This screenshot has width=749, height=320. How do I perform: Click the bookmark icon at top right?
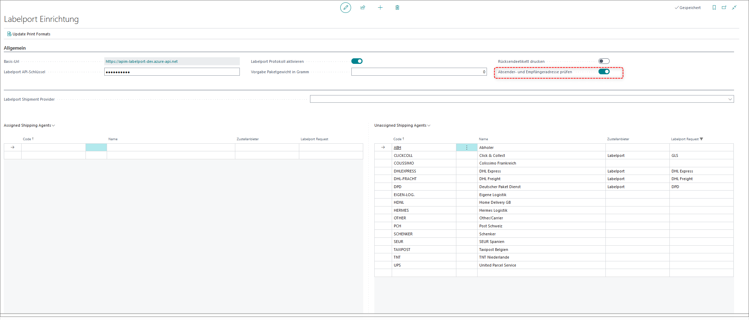[714, 8]
